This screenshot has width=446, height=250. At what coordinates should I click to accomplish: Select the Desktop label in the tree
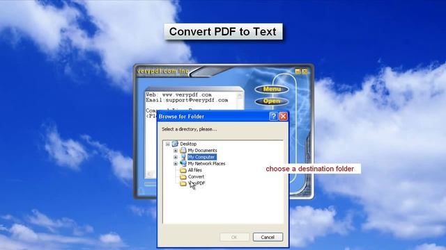coord(188,144)
